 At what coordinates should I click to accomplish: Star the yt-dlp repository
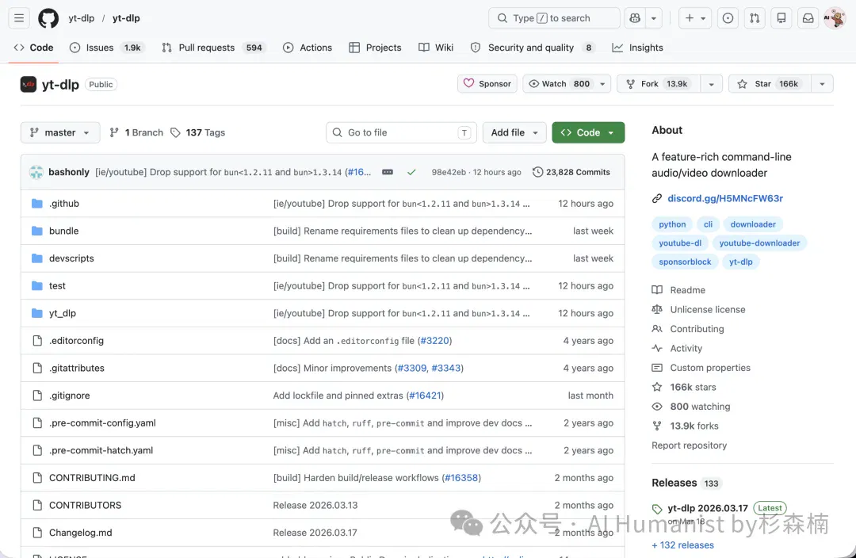coord(770,83)
